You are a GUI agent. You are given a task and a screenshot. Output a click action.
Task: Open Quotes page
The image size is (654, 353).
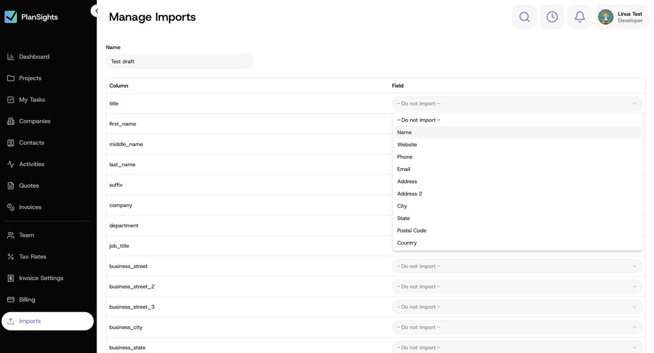(47, 186)
